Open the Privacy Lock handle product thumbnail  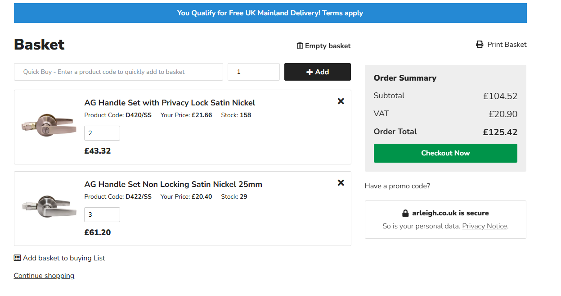coord(49,125)
